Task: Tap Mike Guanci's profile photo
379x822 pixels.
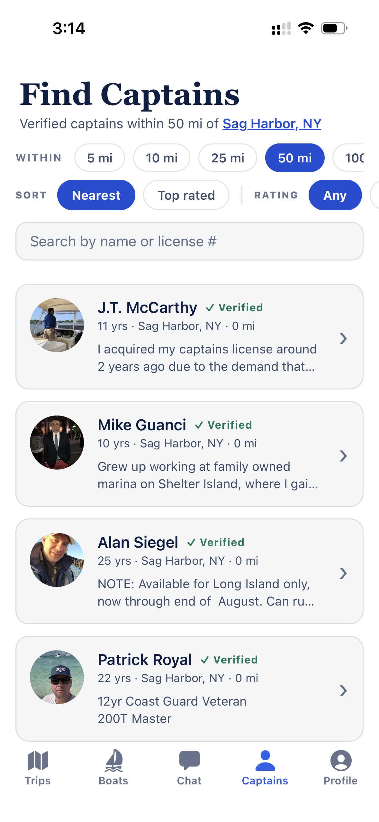Action: coord(57,442)
